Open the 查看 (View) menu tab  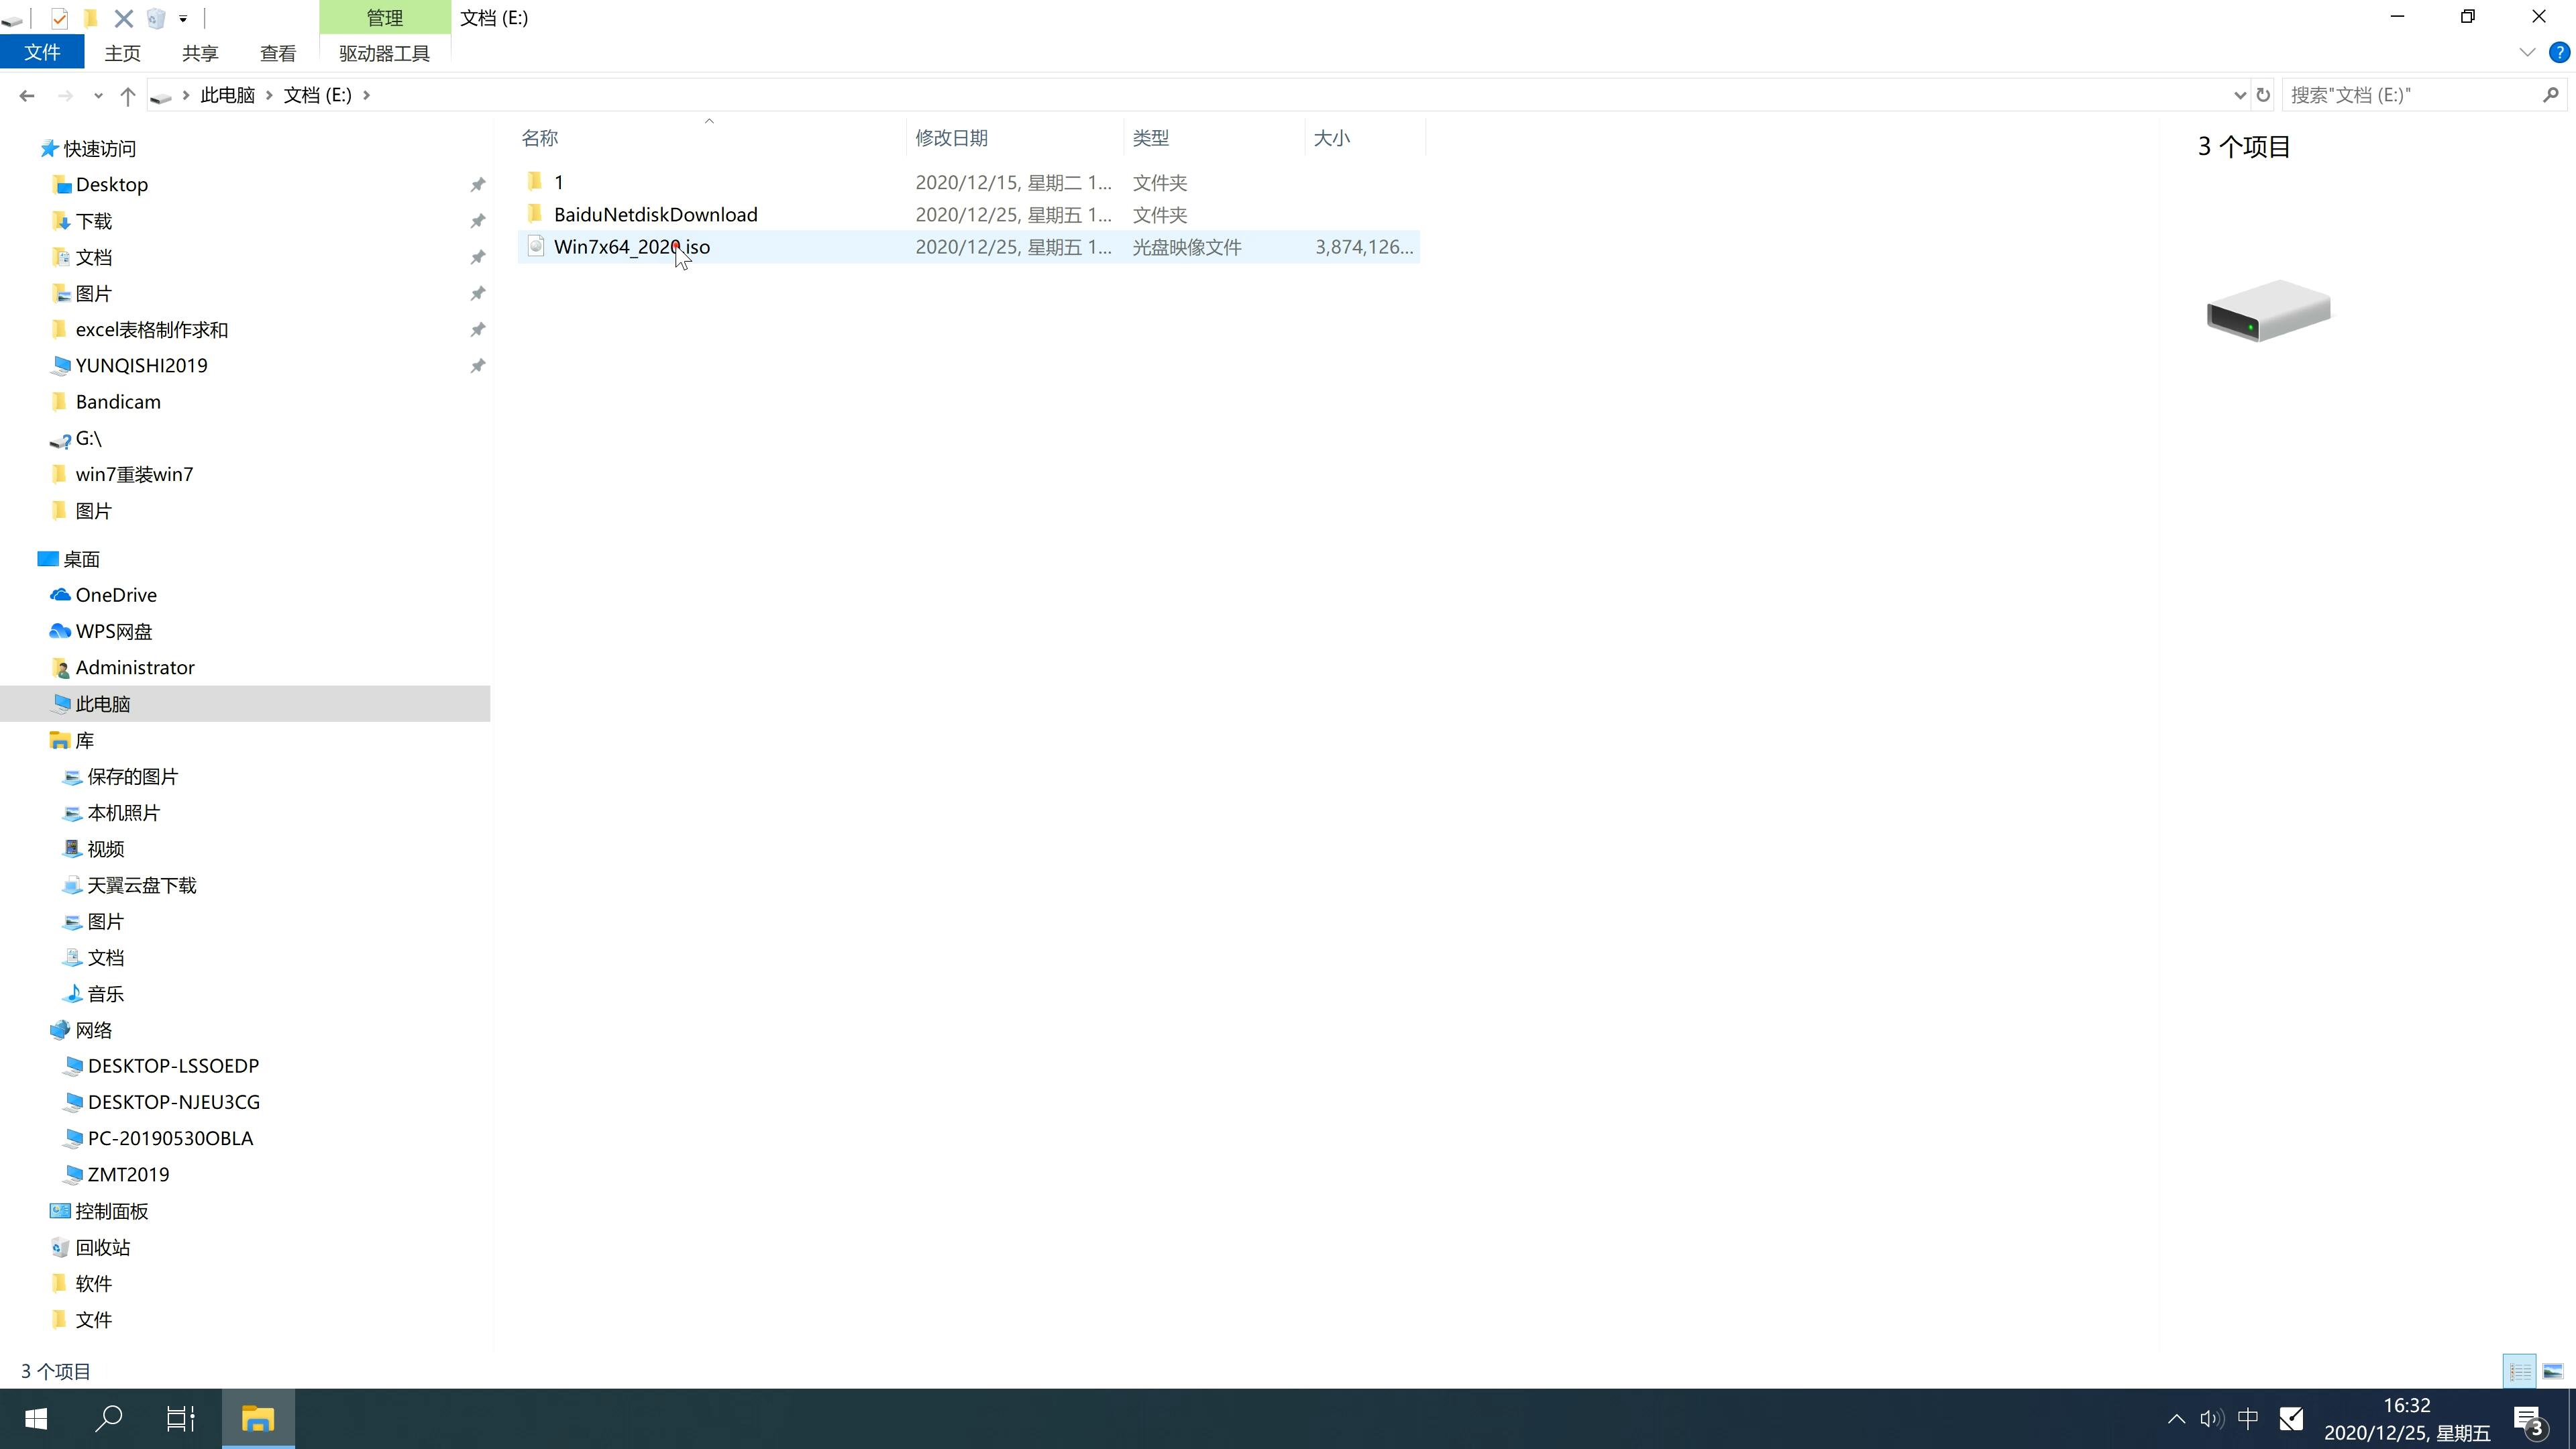pyautogui.click(x=278, y=53)
